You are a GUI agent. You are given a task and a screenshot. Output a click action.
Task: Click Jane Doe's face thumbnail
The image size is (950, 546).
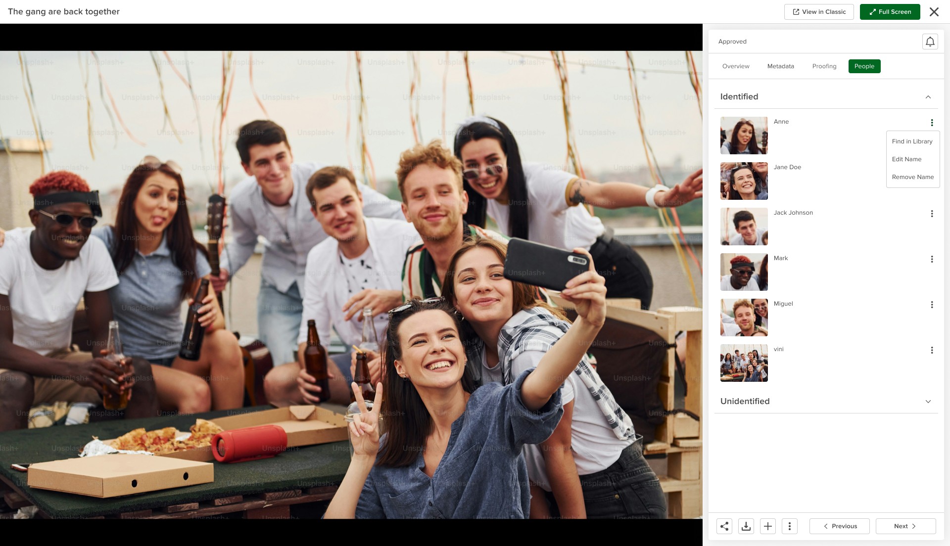[x=744, y=181]
